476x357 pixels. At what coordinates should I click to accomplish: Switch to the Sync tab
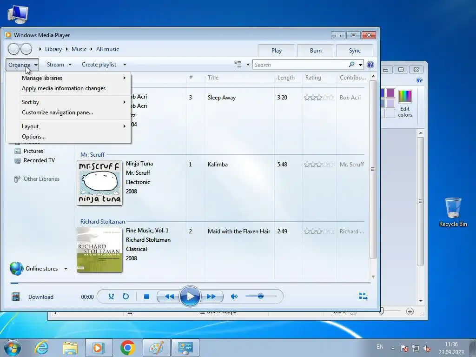point(355,51)
